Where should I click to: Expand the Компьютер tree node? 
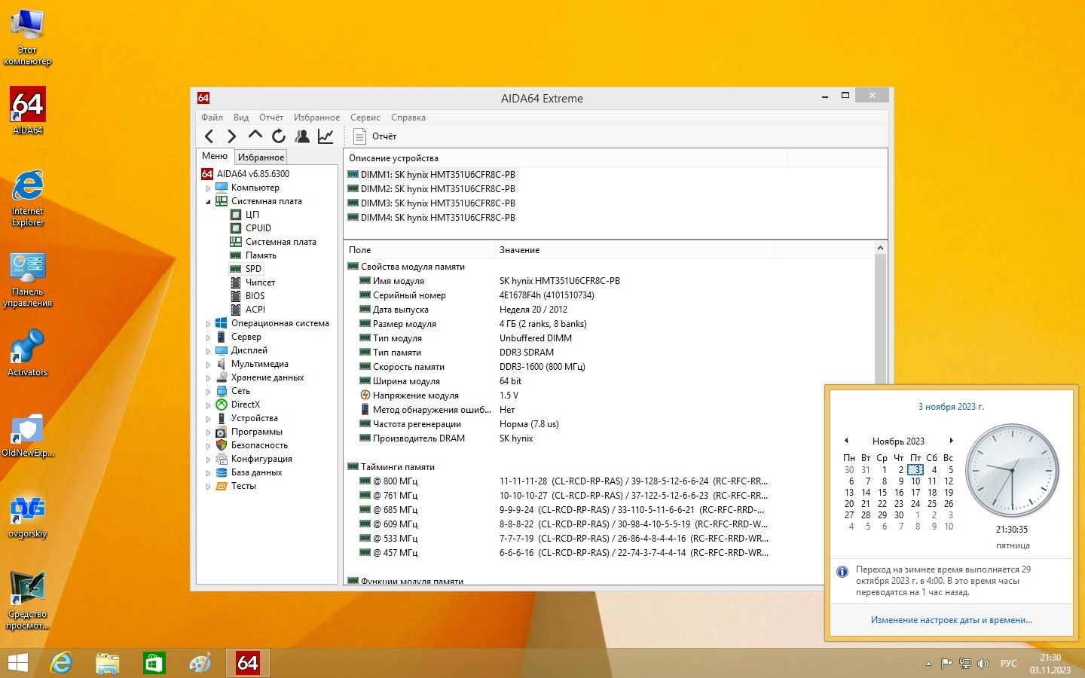coord(209,188)
